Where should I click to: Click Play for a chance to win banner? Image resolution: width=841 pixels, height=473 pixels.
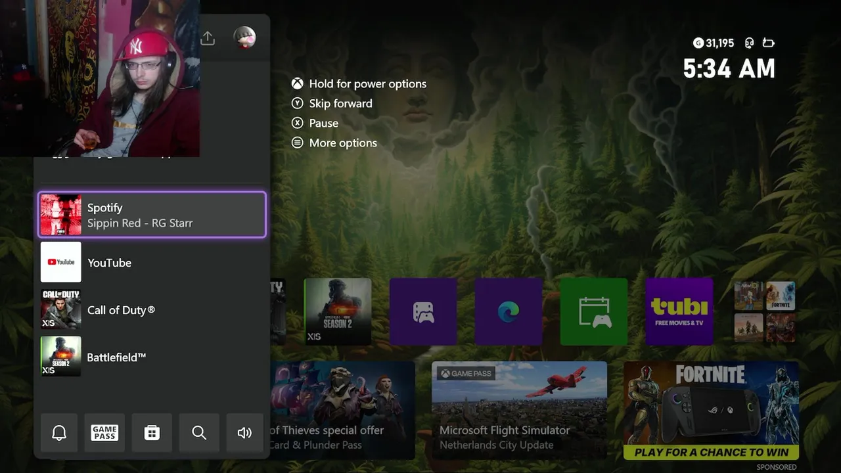click(711, 452)
